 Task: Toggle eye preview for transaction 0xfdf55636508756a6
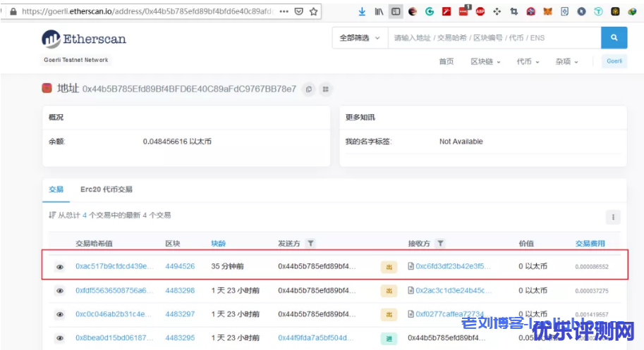pos(60,291)
